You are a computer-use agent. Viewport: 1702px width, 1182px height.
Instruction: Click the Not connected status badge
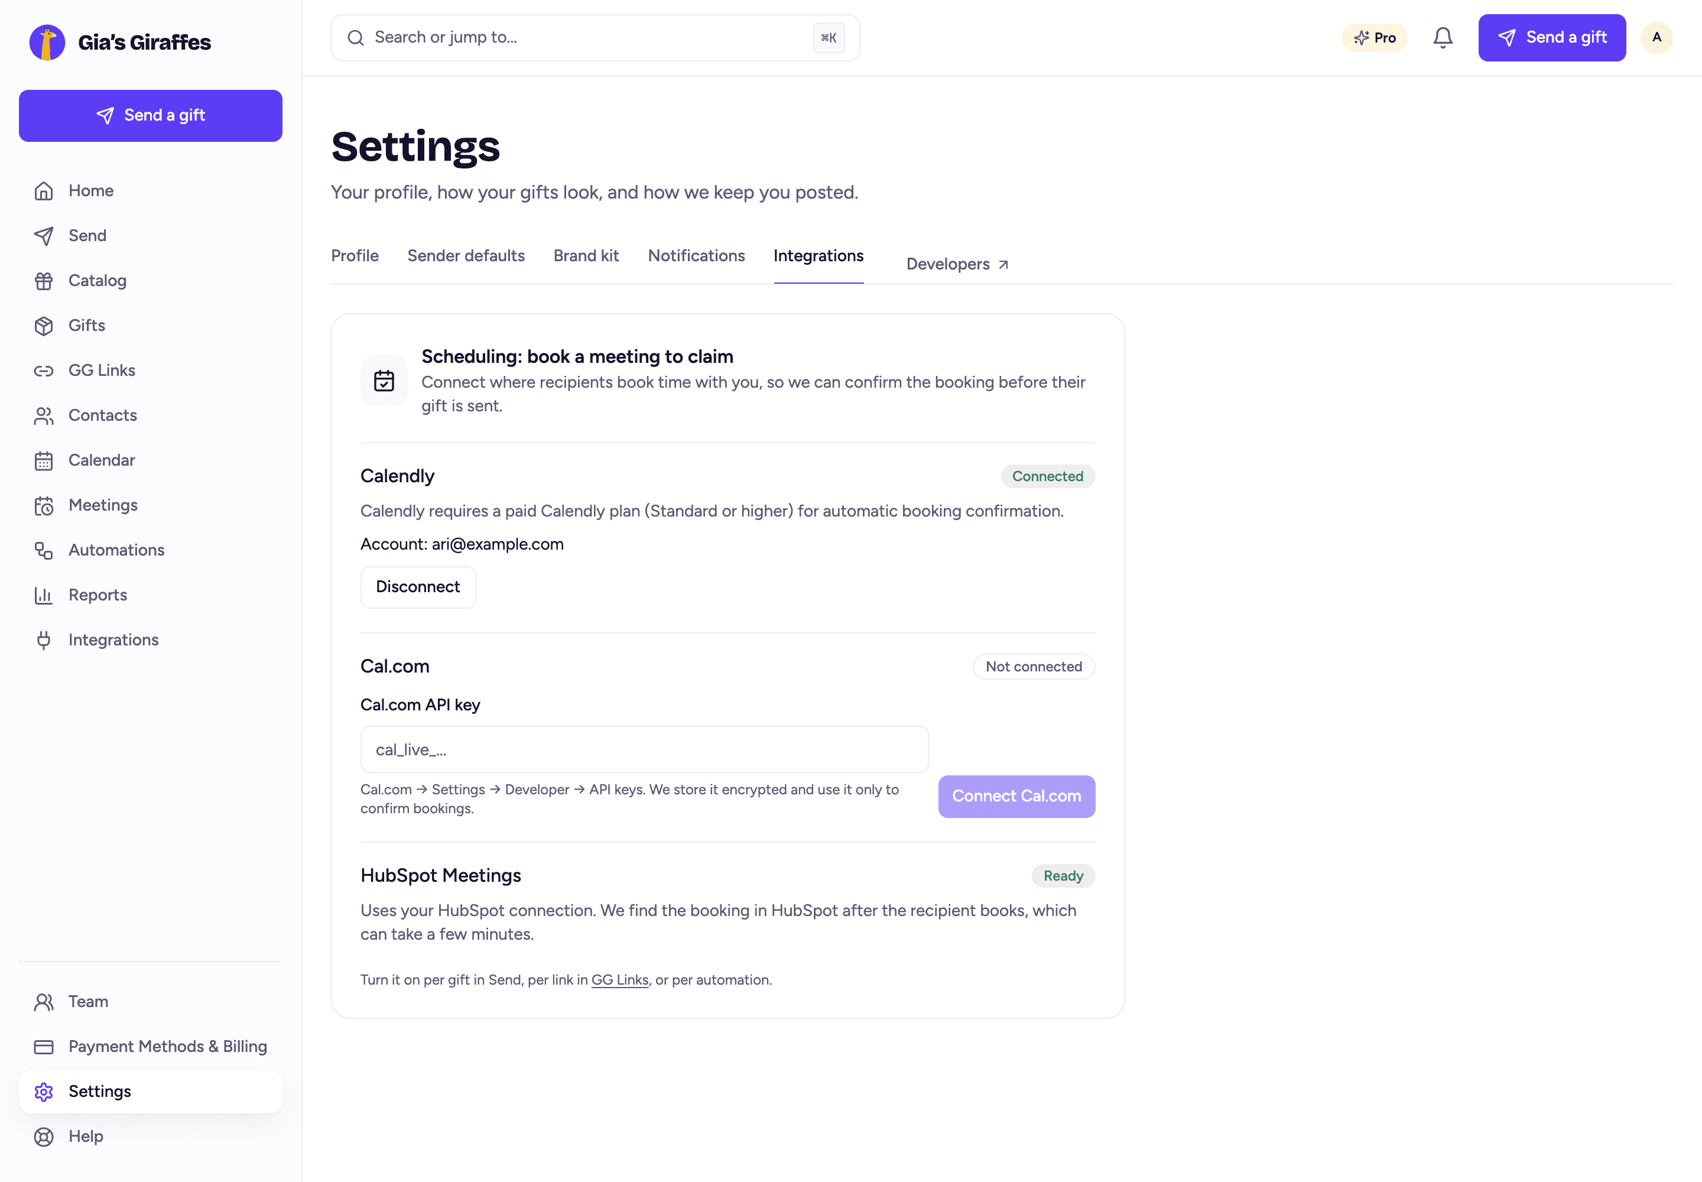click(x=1034, y=667)
